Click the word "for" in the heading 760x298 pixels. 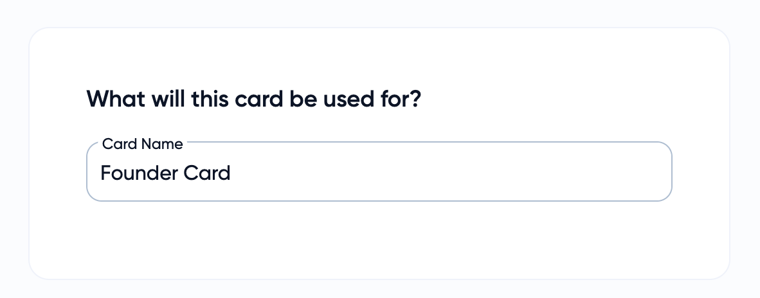point(390,100)
